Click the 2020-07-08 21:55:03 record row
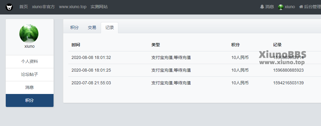The image size is (321, 126). [195, 83]
